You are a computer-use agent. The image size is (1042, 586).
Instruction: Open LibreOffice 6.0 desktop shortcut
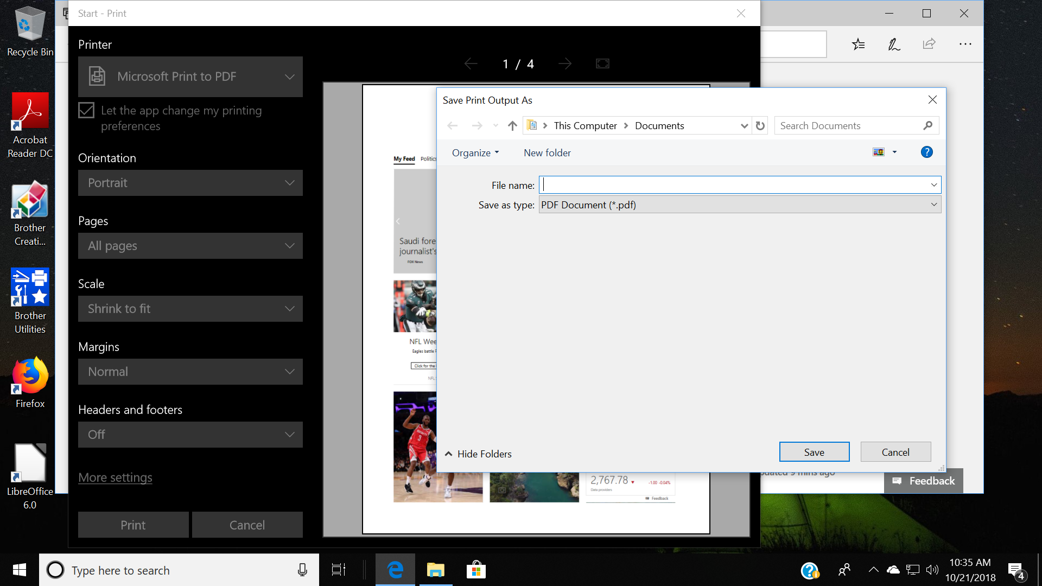(30, 477)
